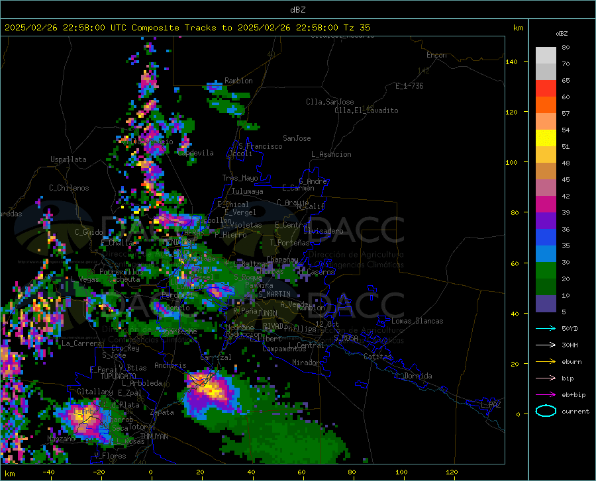Pick the light gray 80–70 dBZ swatch
The width and height of the screenshot is (596, 481).
(546, 56)
